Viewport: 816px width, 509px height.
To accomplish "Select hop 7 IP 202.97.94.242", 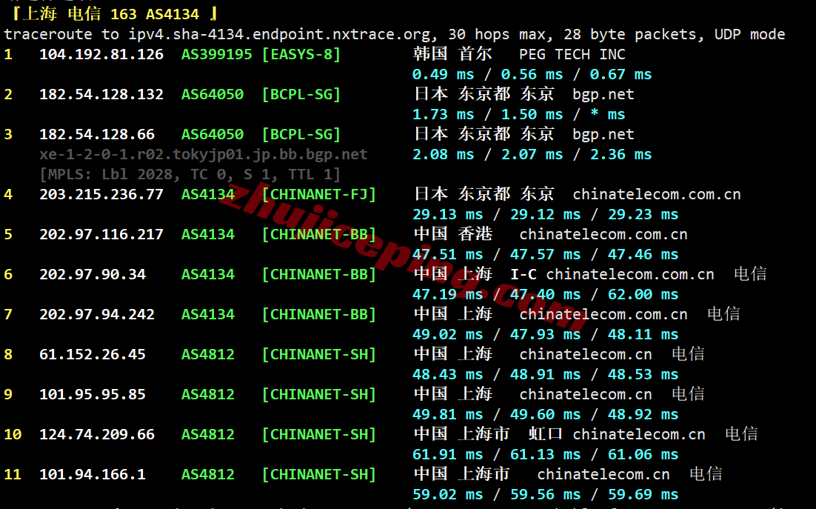I will tap(97, 314).
